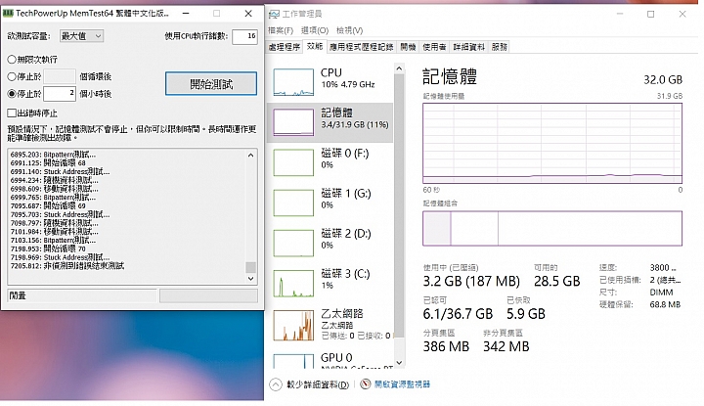Maximize the Task Manager window
704x406 pixels.
point(650,15)
